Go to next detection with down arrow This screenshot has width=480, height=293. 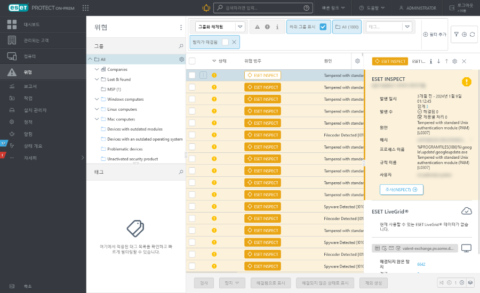click(x=438, y=61)
